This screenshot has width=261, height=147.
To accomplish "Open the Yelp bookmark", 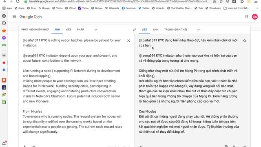I will click(199, 8).
